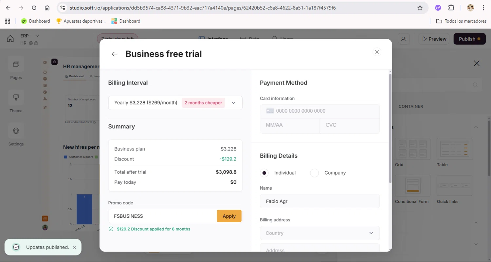
Task: Open the Chrome profile avatar
Action: (470, 8)
